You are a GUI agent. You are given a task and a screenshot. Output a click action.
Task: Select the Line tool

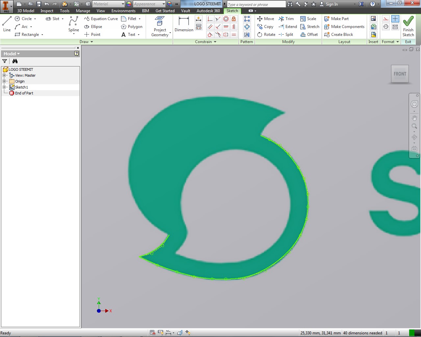point(7,24)
